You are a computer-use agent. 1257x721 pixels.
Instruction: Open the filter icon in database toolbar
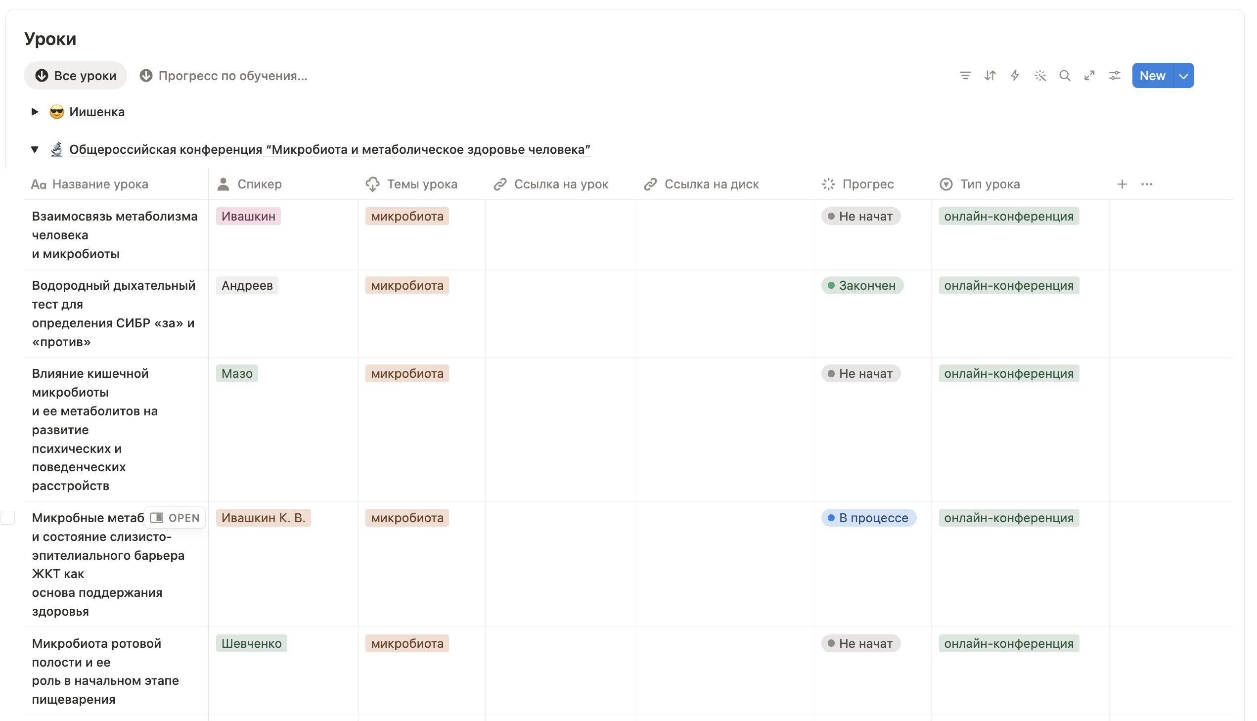pyautogui.click(x=965, y=76)
